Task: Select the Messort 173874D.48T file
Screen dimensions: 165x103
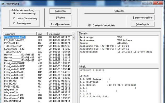Action: [x=19, y=60]
